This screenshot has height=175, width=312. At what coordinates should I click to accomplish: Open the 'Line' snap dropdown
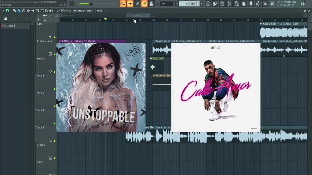coord(166,4)
